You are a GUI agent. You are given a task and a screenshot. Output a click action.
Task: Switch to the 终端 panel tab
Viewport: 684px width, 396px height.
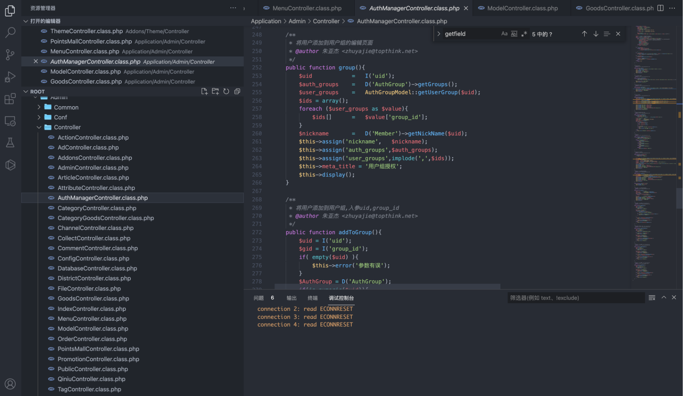pos(312,298)
